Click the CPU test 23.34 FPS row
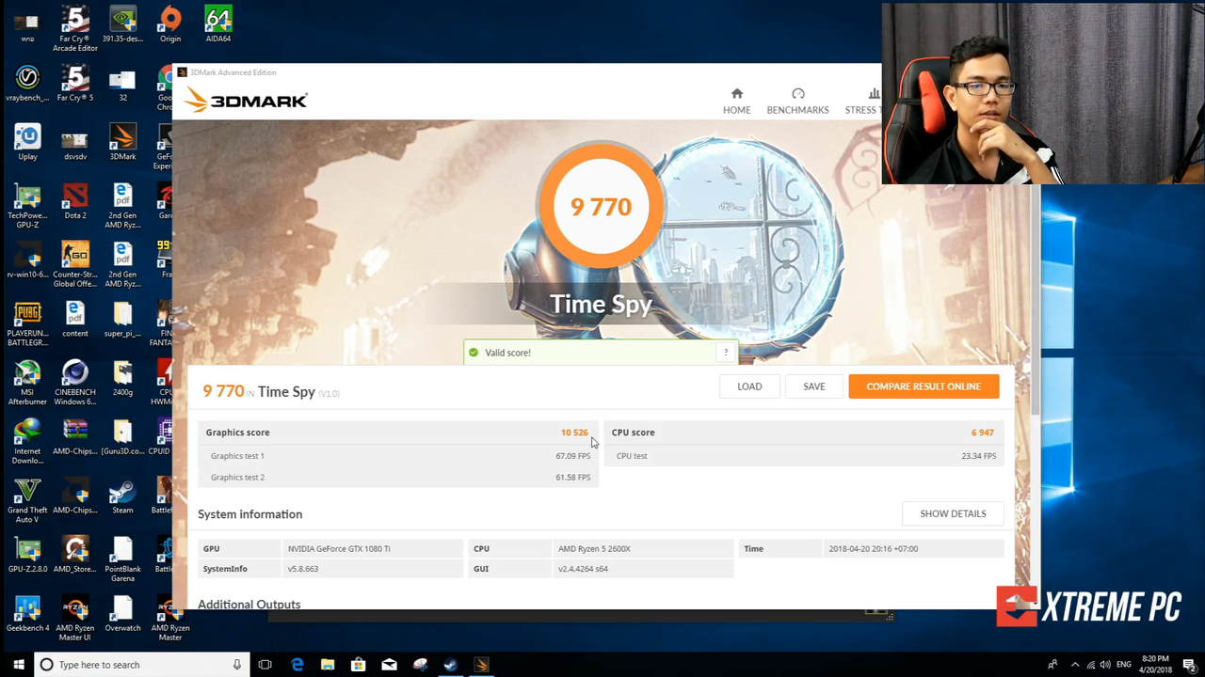Screen dimensions: 1205x677 point(806,456)
